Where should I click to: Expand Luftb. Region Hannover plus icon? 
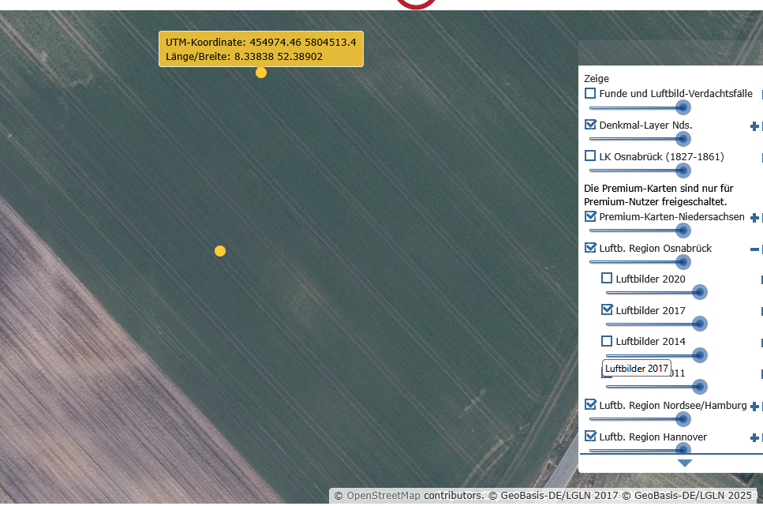click(x=754, y=438)
